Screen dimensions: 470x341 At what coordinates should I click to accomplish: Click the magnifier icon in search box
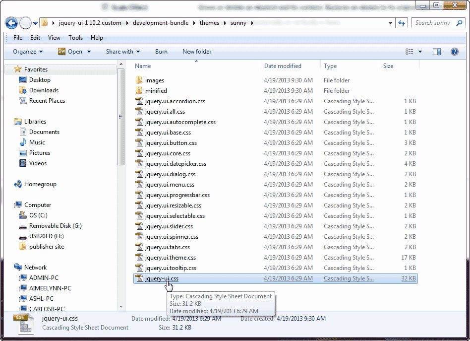[x=459, y=23]
